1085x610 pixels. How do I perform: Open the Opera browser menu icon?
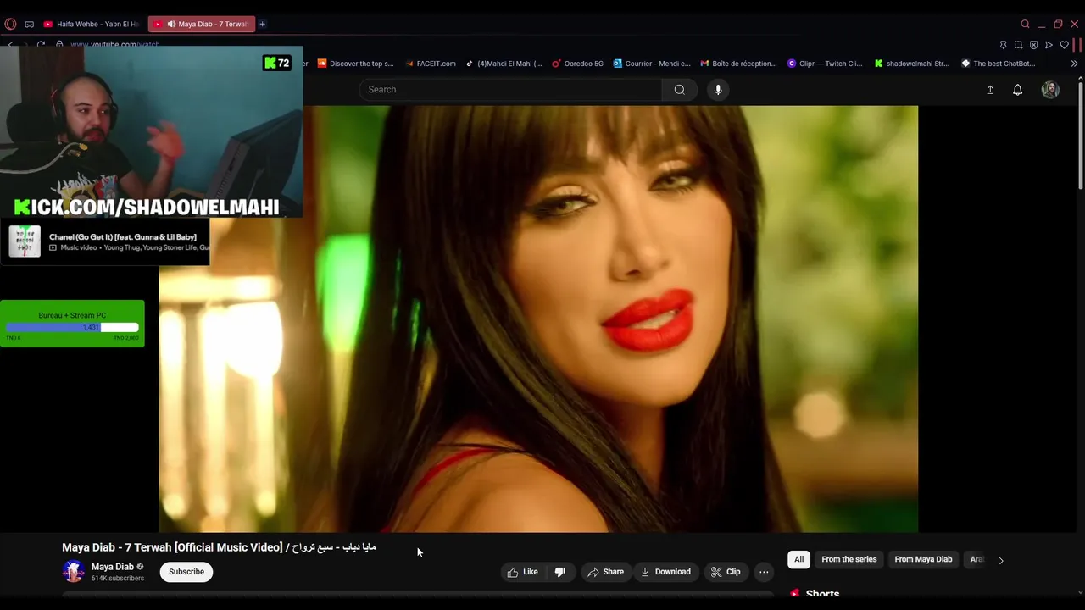click(10, 24)
